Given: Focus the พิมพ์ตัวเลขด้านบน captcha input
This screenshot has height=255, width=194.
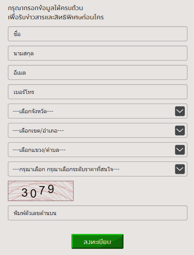Looking at the screenshot, I should 98,213.
